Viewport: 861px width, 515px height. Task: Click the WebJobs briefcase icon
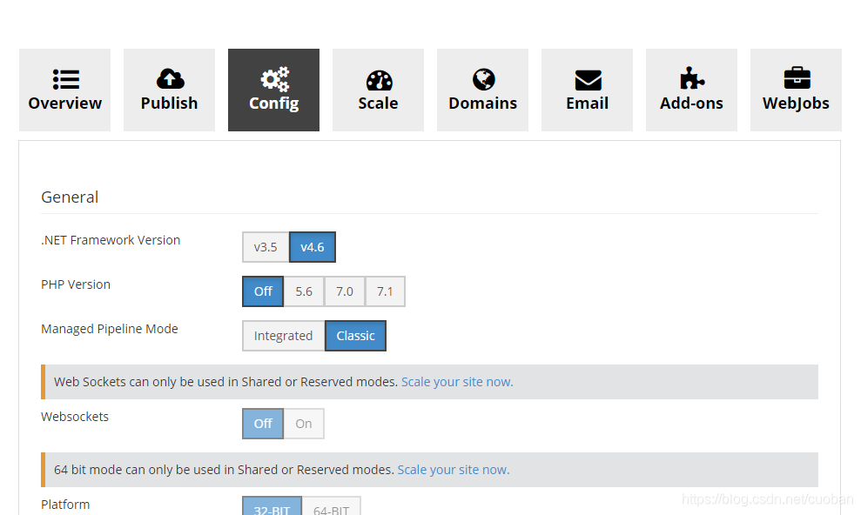point(797,78)
